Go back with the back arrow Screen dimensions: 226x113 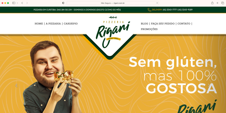[22, 3]
